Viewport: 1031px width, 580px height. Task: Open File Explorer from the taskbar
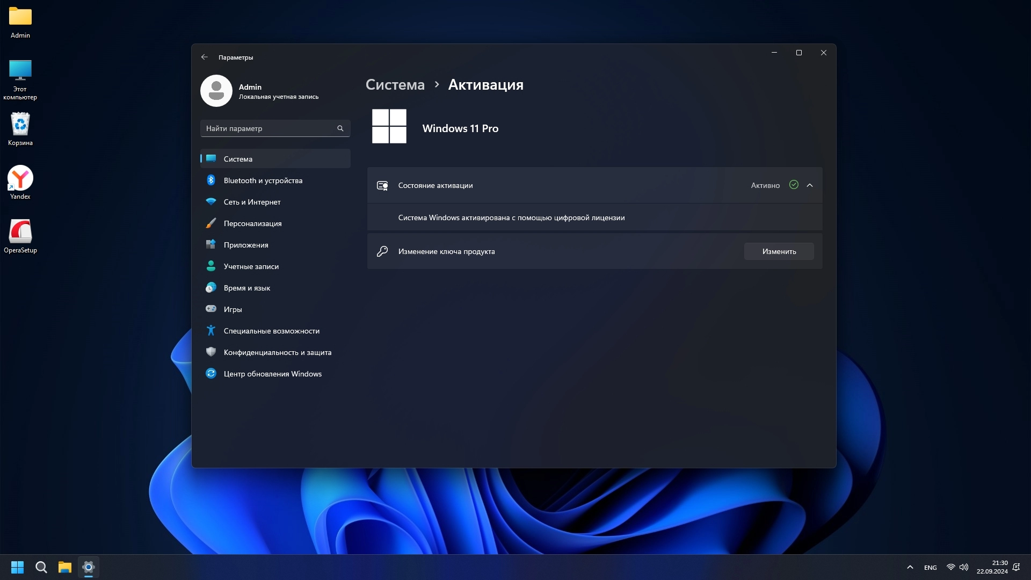coord(65,567)
